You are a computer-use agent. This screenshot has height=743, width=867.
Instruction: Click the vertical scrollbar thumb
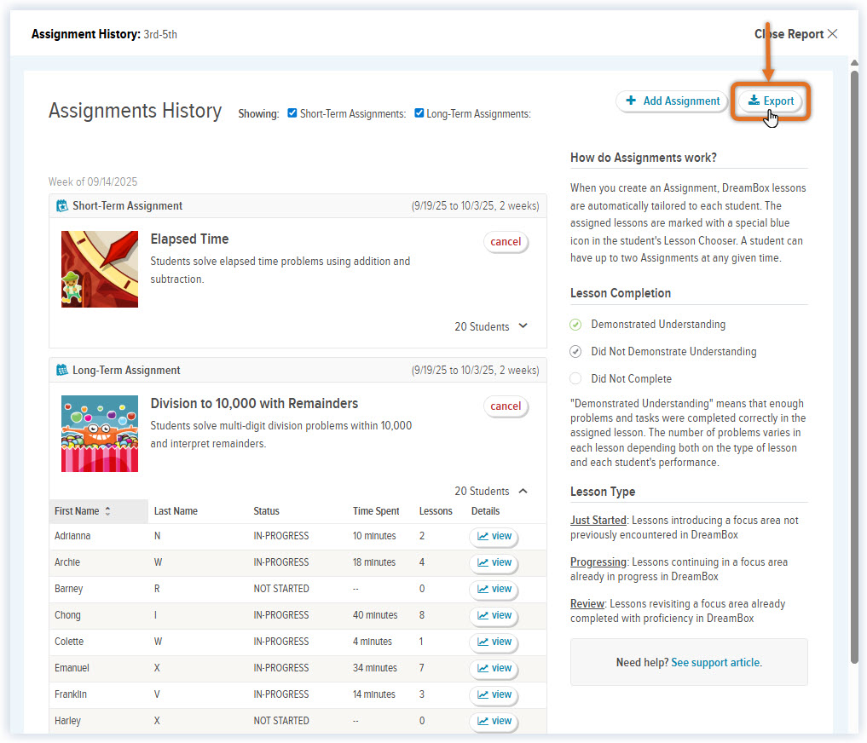855,366
